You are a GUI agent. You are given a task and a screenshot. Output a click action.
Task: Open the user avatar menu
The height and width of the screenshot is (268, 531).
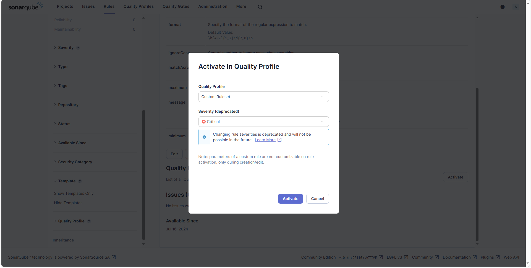coord(516,7)
